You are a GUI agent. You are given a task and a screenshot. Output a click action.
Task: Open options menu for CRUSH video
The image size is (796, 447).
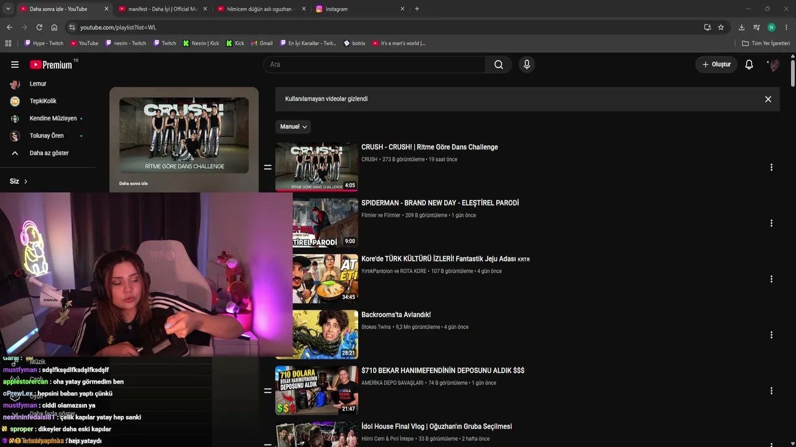[x=771, y=168]
